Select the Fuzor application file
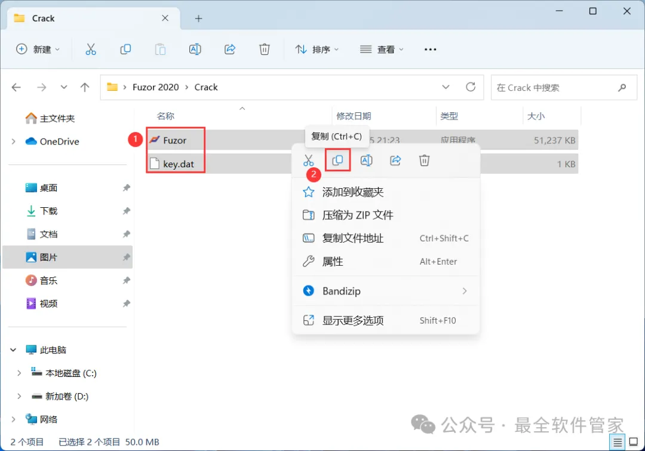The width and height of the screenshot is (645, 451). (175, 140)
